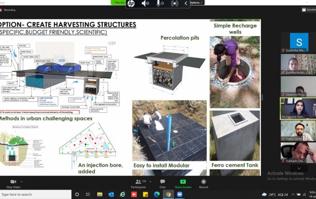The height and width of the screenshot is (199, 316).
Task: Expand video options arrow beside Stop Video
Action: (22, 182)
